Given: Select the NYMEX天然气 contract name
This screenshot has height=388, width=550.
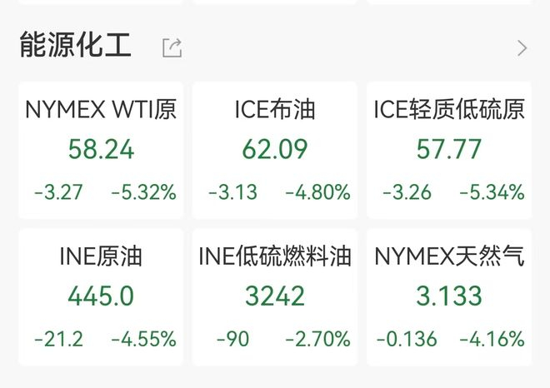Looking at the screenshot, I should (449, 256).
